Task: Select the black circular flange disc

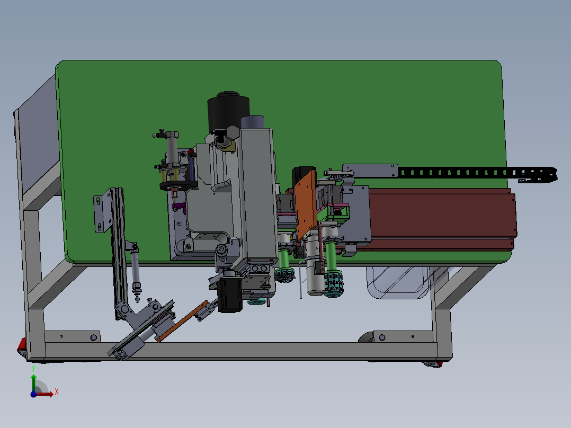Action: [x=178, y=185]
